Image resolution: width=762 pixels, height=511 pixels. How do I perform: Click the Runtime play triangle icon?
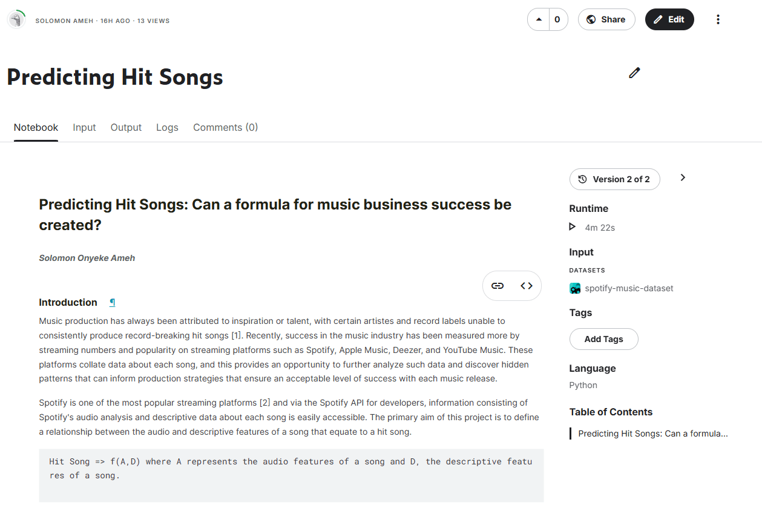click(573, 227)
